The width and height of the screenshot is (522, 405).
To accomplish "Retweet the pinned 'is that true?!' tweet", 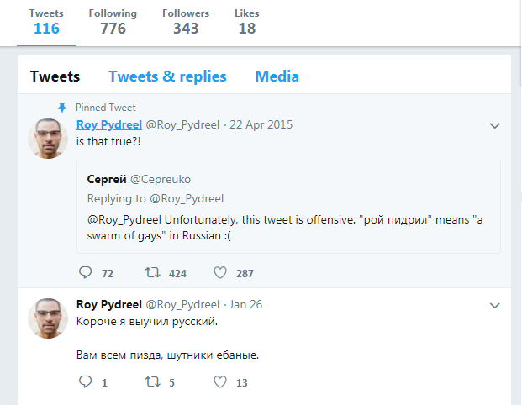I will (153, 273).
